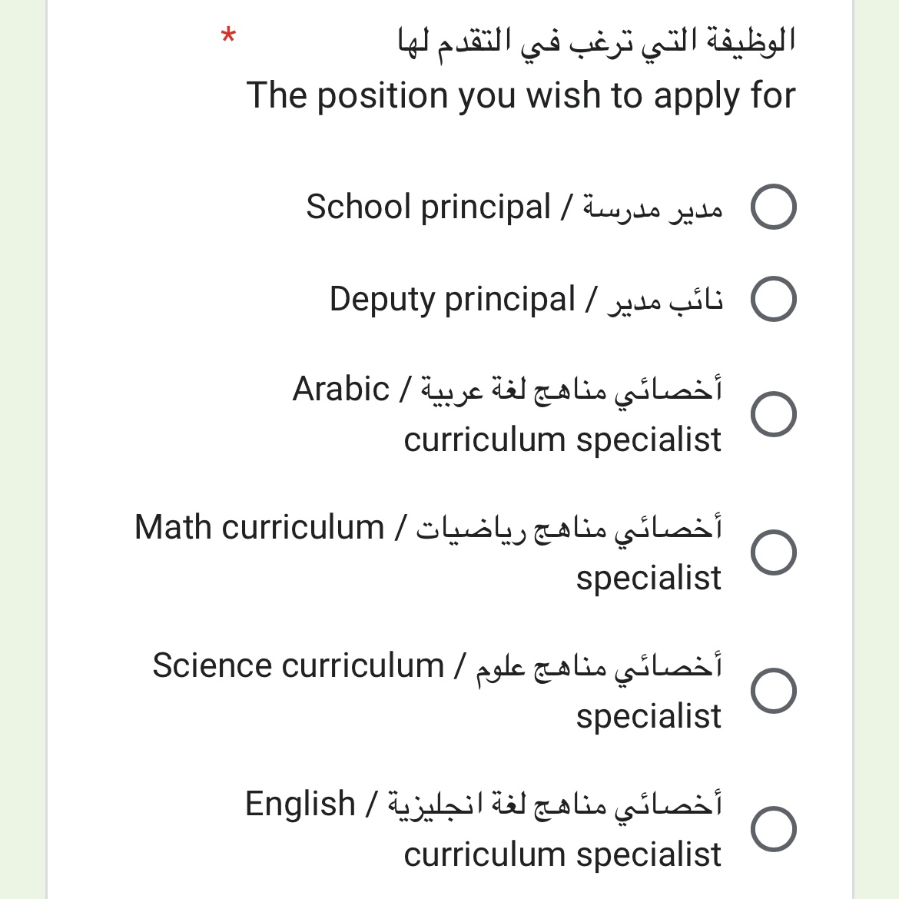
Task: Choose the Science curriculum specialist radio button
Action: pyautogui.click(x=774, y=690)
